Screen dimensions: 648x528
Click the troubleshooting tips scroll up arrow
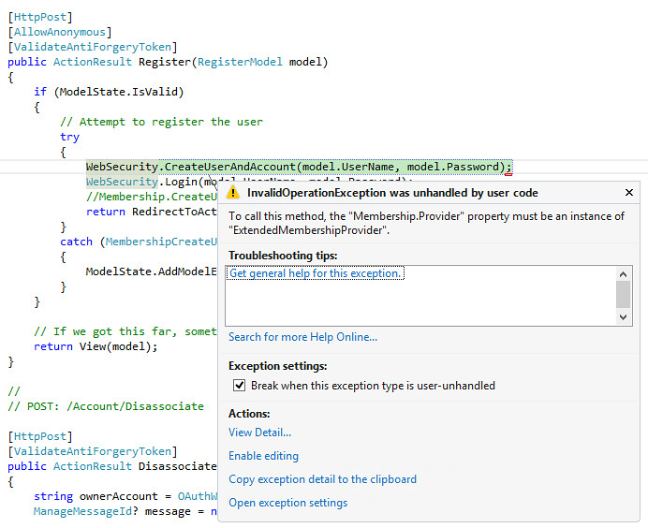(624, 273)
